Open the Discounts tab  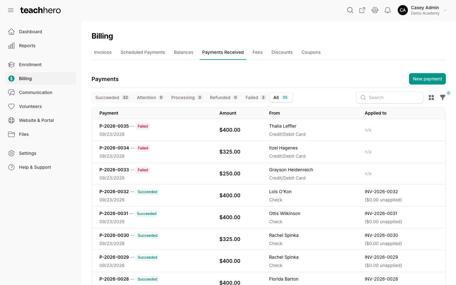tap(282, 52)
